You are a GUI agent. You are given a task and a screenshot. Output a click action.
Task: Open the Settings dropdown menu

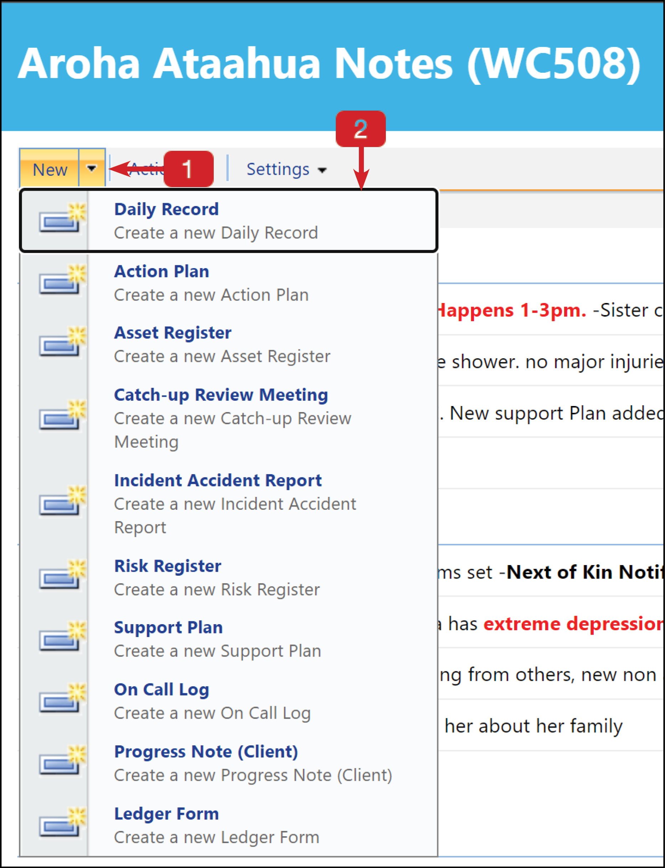coord(286,169)
